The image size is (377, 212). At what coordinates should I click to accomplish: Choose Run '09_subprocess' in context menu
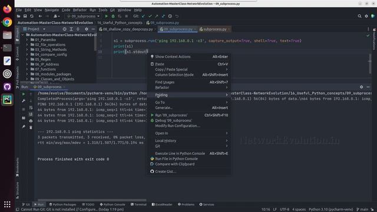click(x=189, y=115)
